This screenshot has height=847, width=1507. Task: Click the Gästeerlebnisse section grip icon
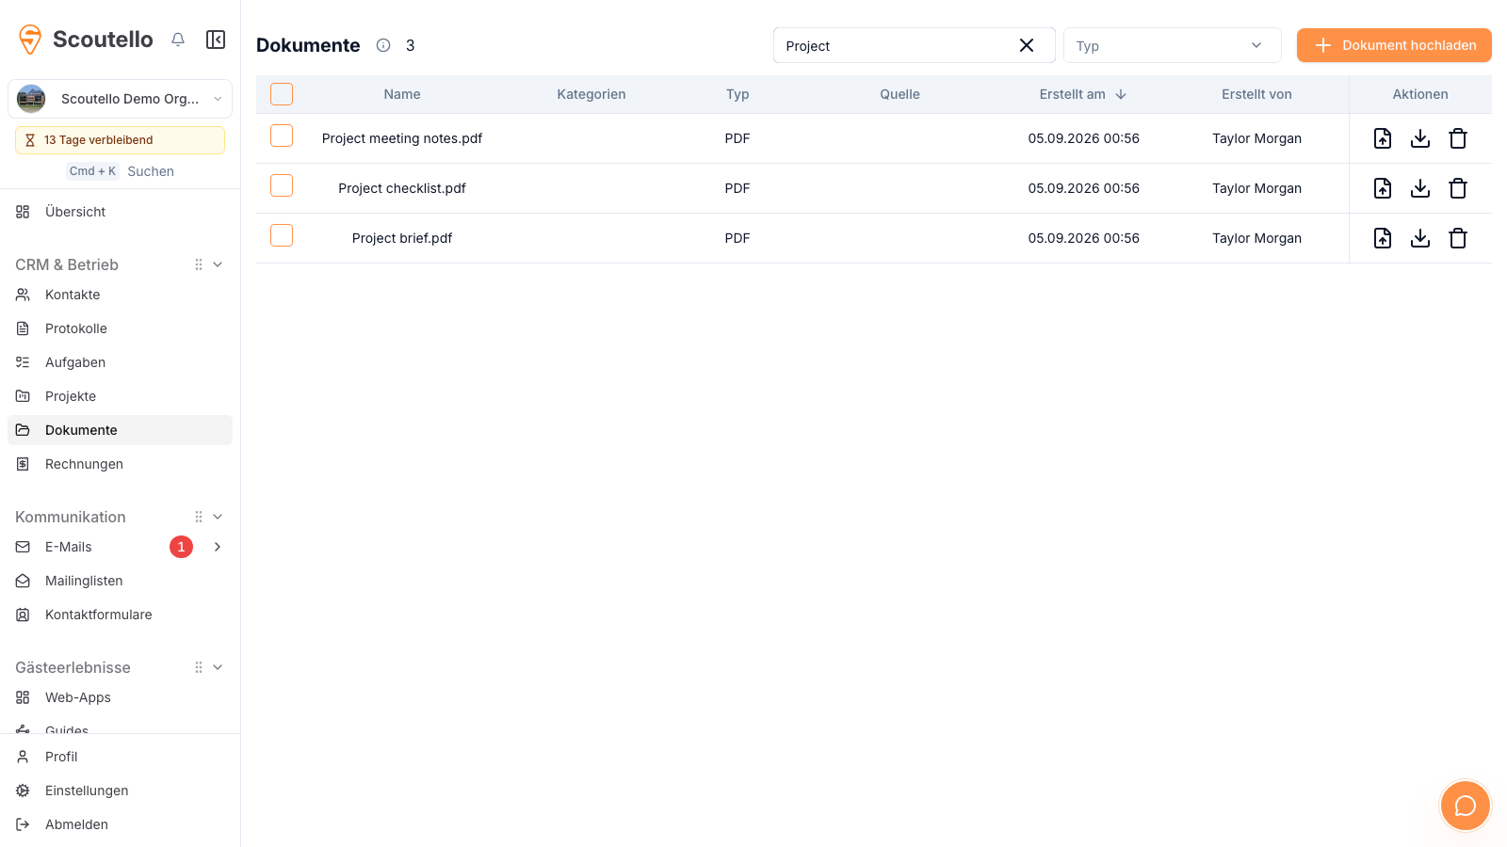[x=199, y=667]
